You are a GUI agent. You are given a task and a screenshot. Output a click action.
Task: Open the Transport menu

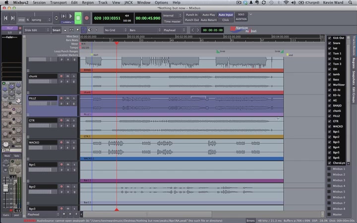pyautogui.click(x=59, y=2)
